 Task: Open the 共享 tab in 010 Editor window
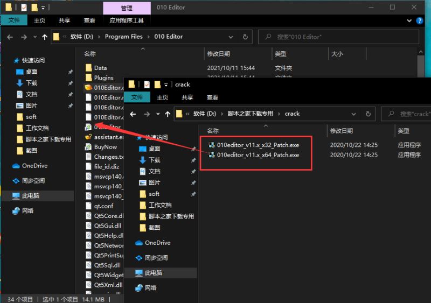tap(64, 20)
